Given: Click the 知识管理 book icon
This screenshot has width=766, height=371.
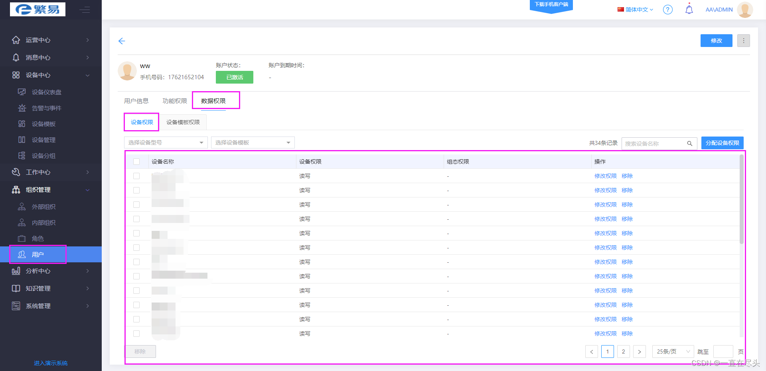Looking at the screenshot, I should point(16,288).
